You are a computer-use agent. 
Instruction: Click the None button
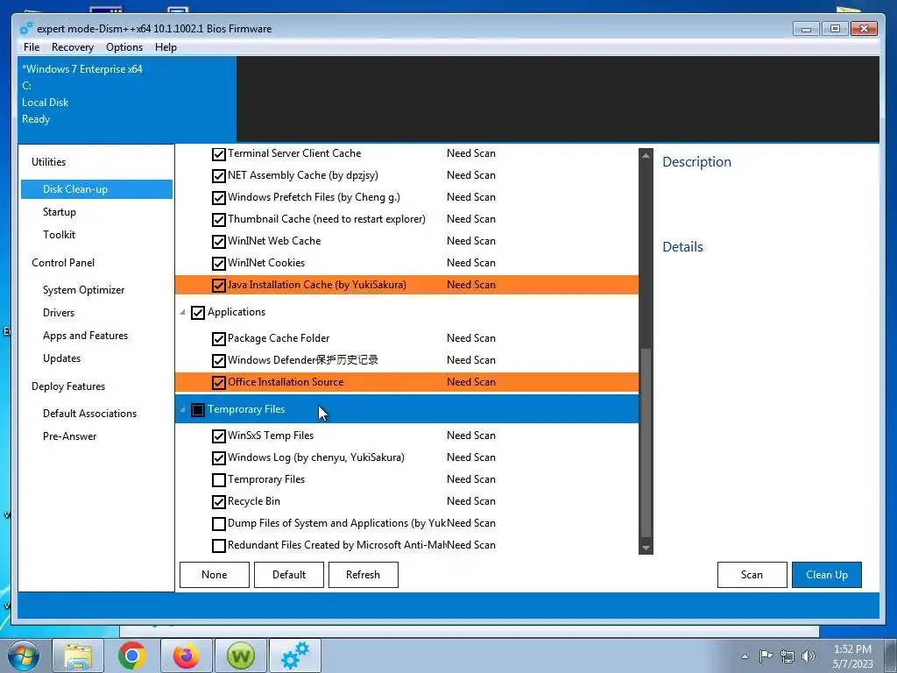click(x=215, y=575)
